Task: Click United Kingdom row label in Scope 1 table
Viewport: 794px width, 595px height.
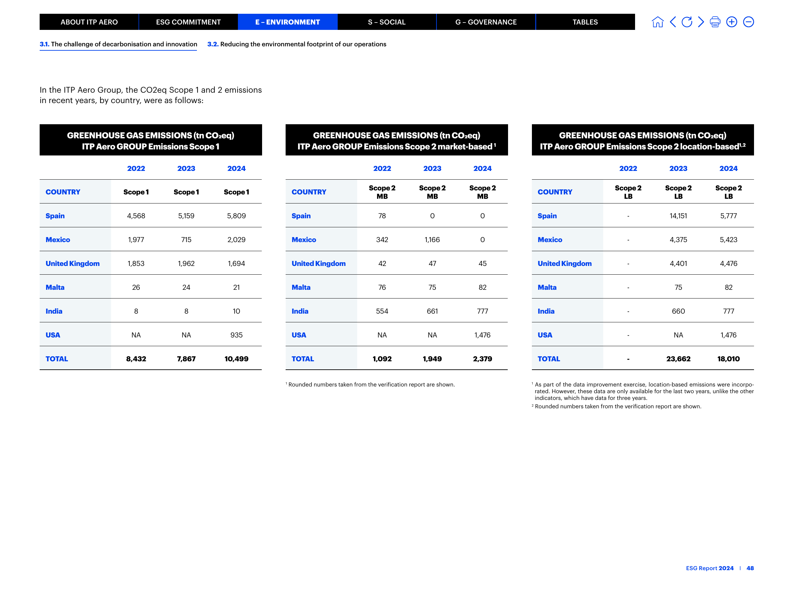Action: [x=73, y=263]
